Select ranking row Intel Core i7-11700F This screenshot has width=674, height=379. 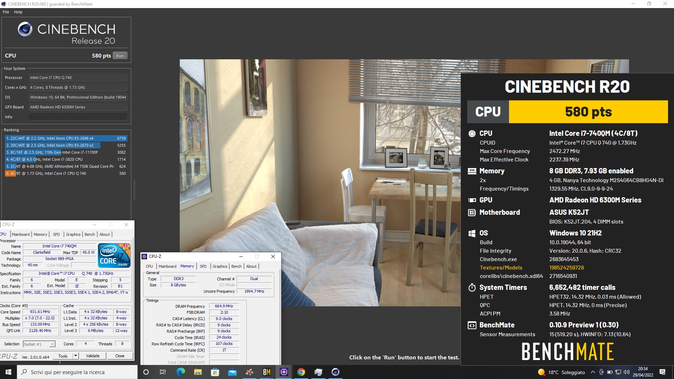pyautogui.click(x=66, y=152)
